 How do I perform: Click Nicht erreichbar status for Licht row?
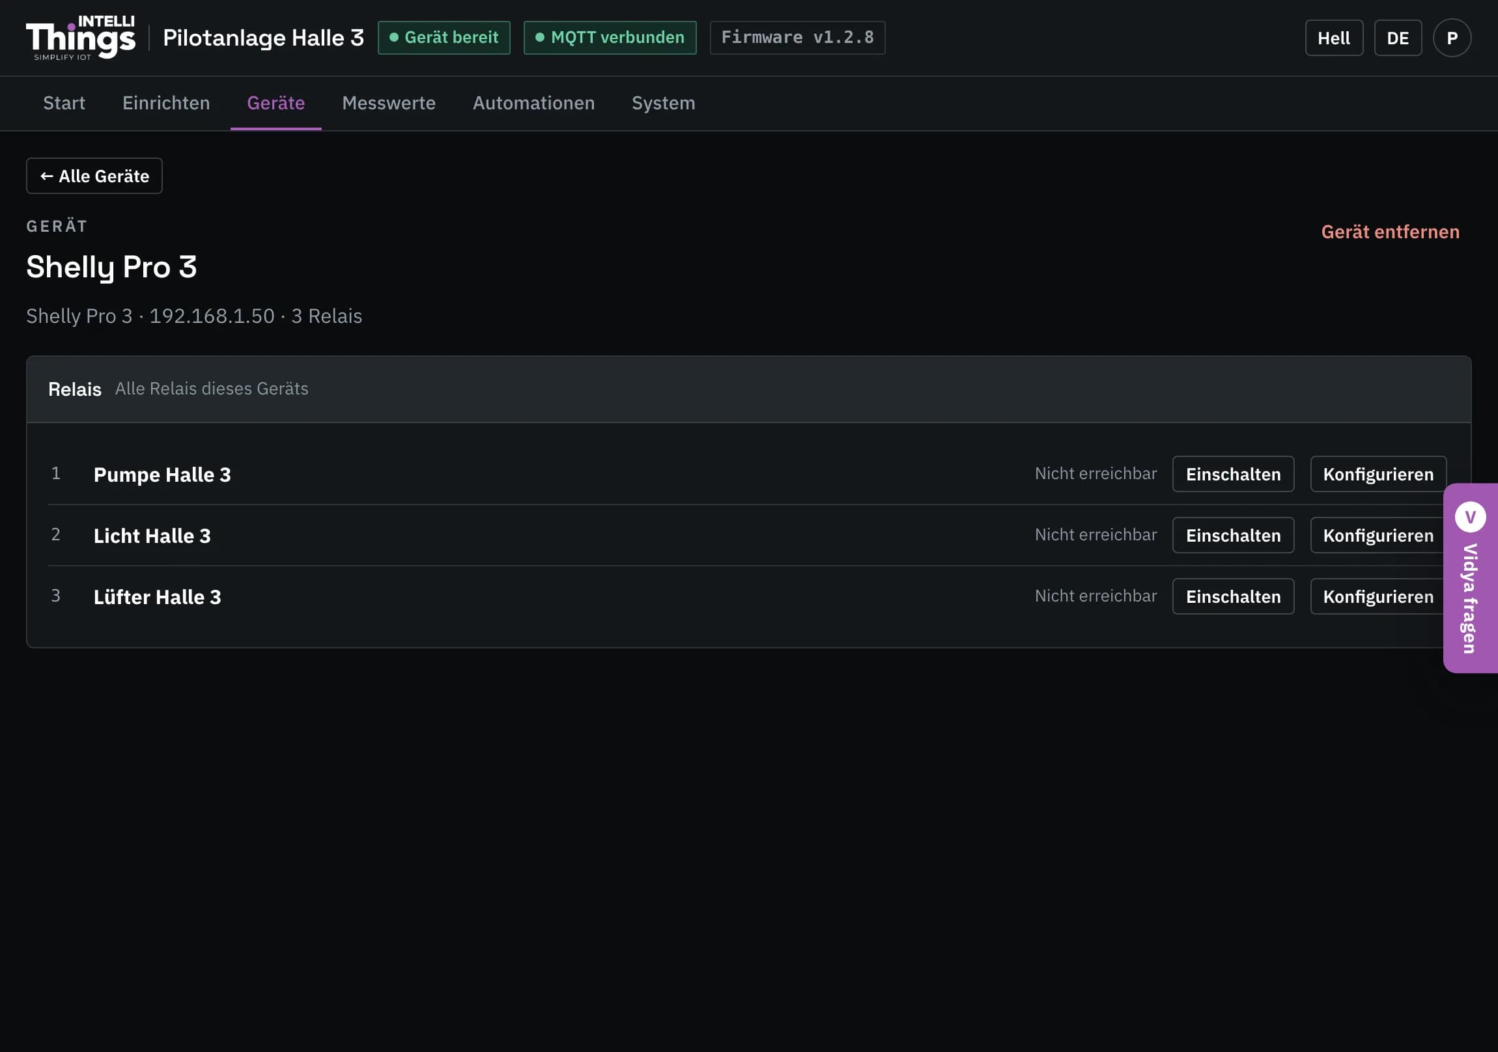pyautogui.click(x=1096, y=535)
